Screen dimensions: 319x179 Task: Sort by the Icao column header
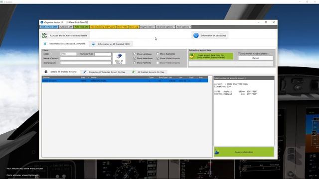(x=85, y=78)
